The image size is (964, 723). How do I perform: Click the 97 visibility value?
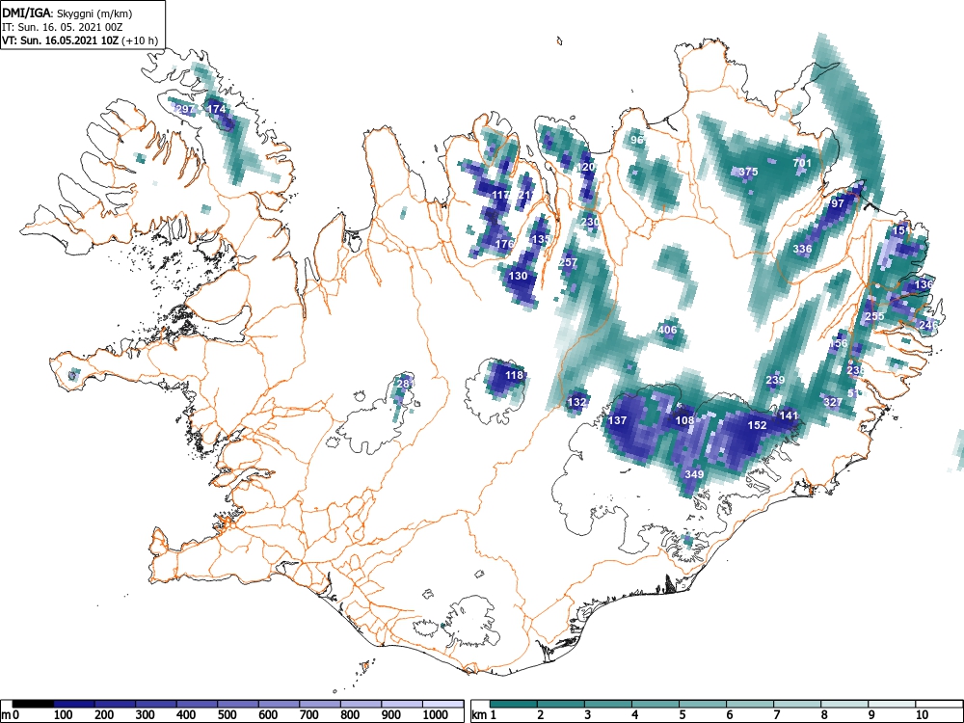[838, 203]
